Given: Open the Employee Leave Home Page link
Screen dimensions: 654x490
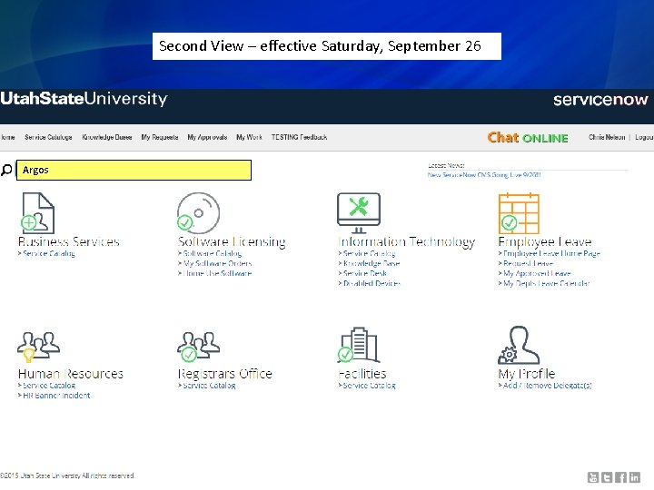Looking at the screenshot, I should [x=551, y=253].
